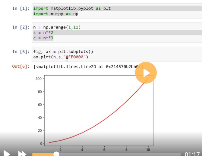Click the fast-forward double arrow icon

[22, 154]
